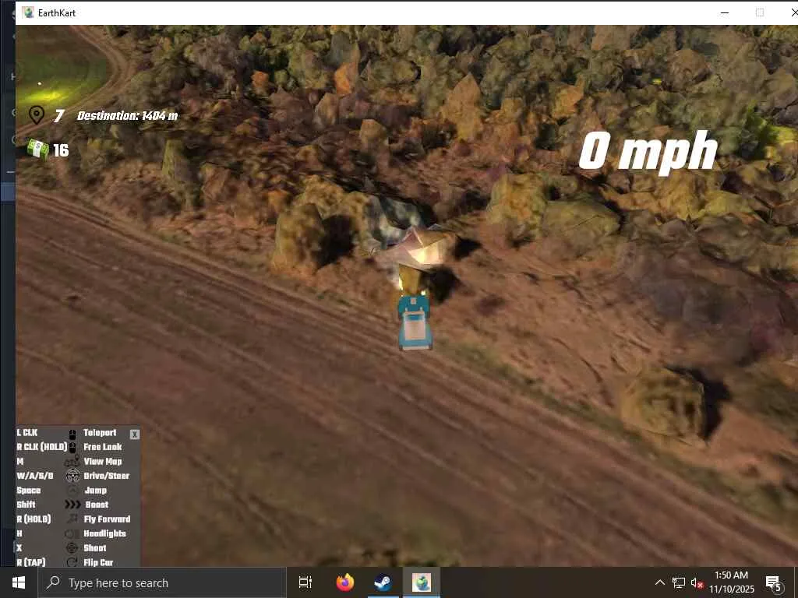Close the controls help panel with X
Viewport: 798px width, 598px height.
tap(134, 434)
